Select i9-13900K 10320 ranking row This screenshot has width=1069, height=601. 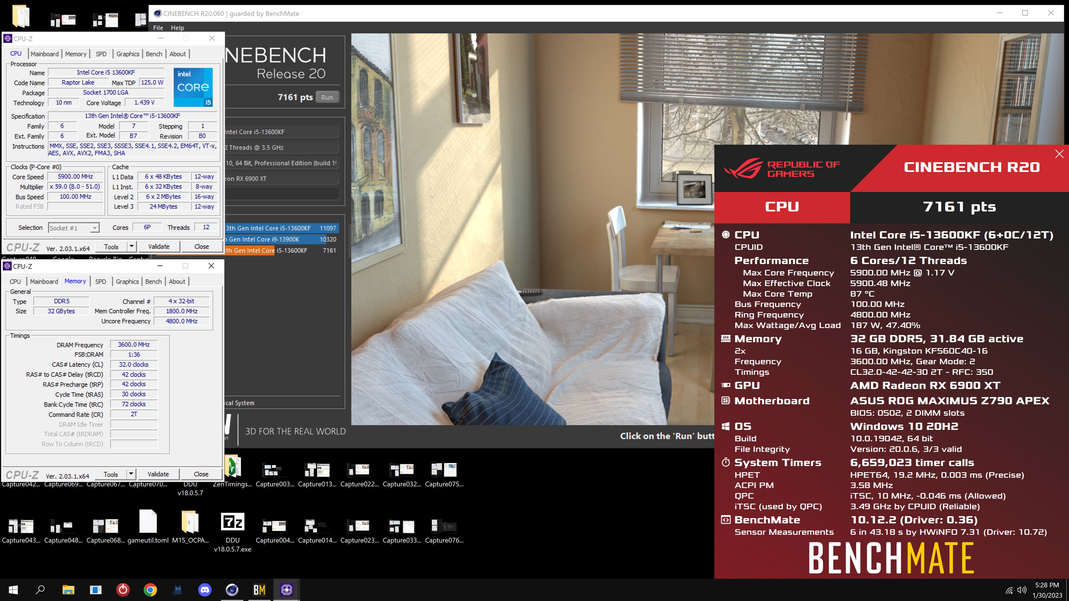(x=282, y=239)
